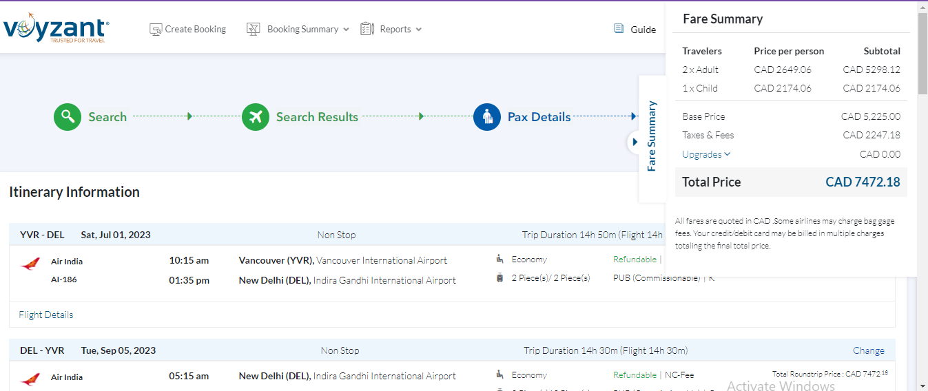Viewport: 928px width, 391px height.
Task: Click the Voyzant logo
Action: pyautogui.click(x=56, y=29)
